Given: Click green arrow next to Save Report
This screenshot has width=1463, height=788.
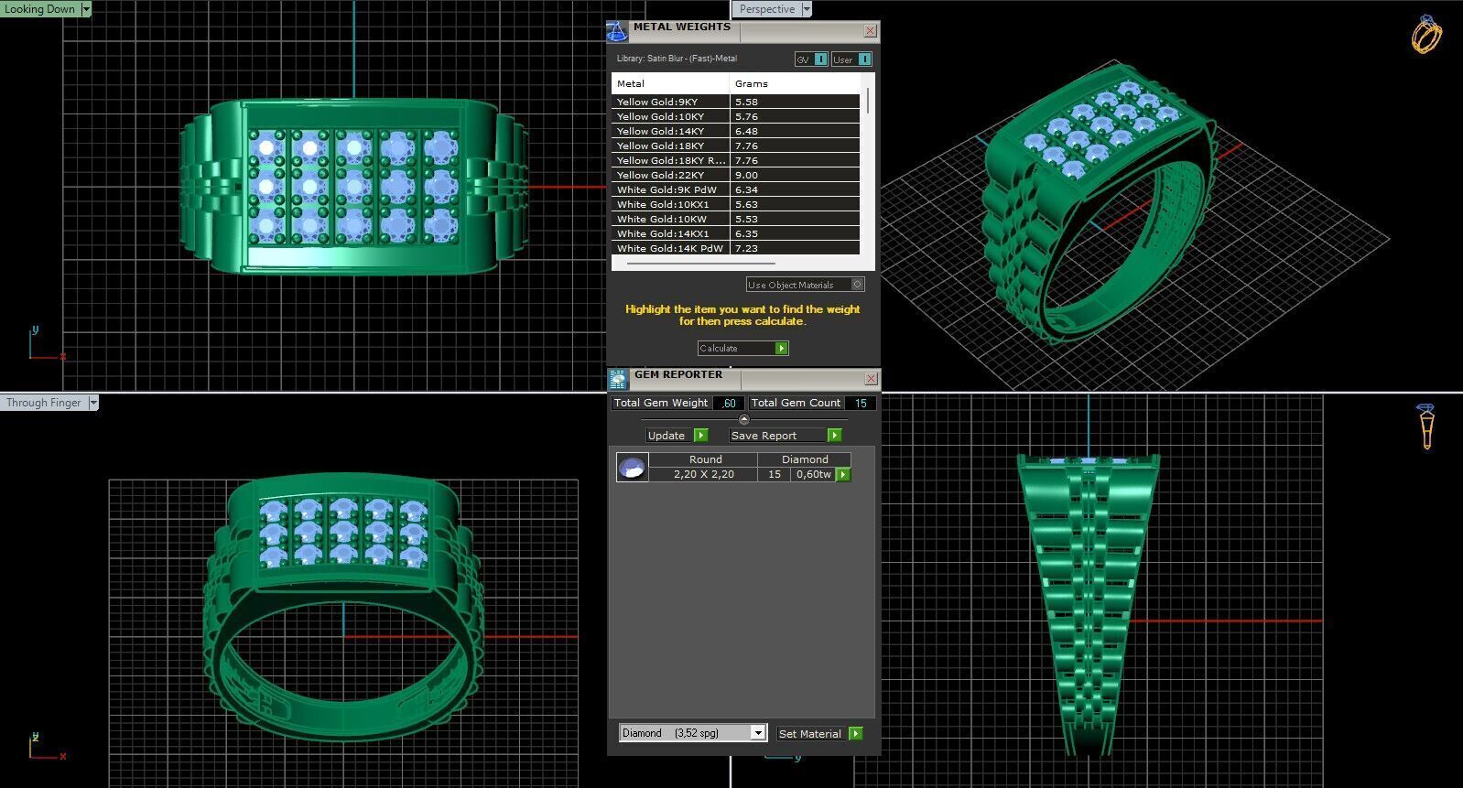Looking at the screenshot, I should point(834,436).
